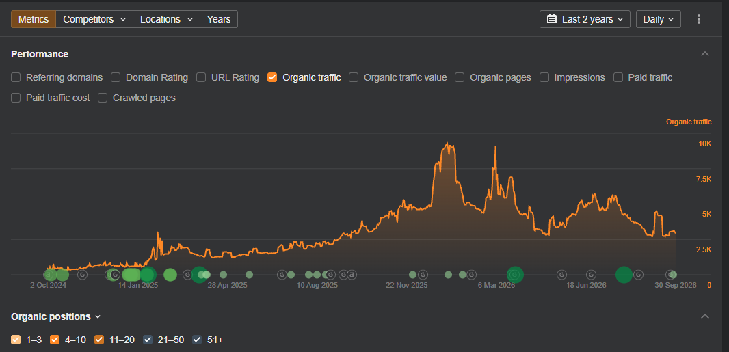Open the Competitors dropdown tab

tap(94, 19)
